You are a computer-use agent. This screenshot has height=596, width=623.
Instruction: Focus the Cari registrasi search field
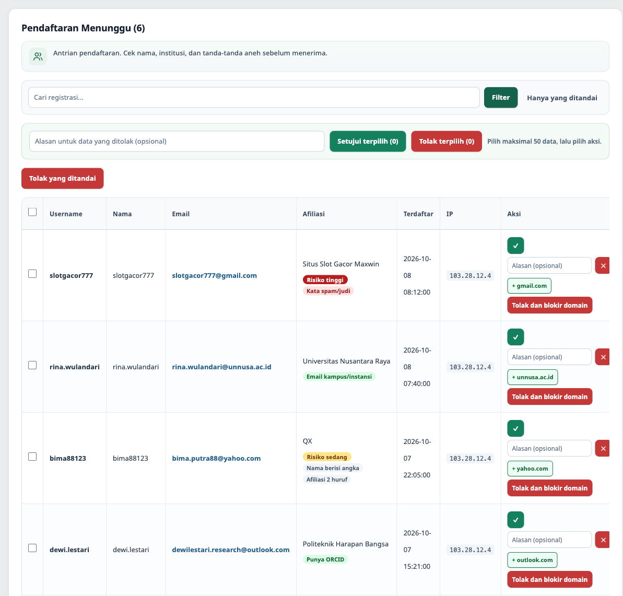click(254, 97)
